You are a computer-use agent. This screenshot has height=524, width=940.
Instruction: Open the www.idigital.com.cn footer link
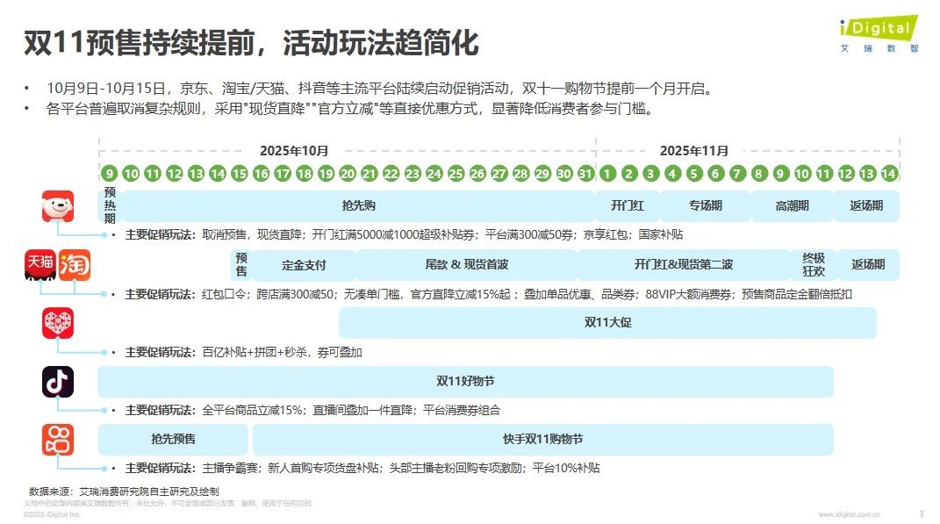849,514
